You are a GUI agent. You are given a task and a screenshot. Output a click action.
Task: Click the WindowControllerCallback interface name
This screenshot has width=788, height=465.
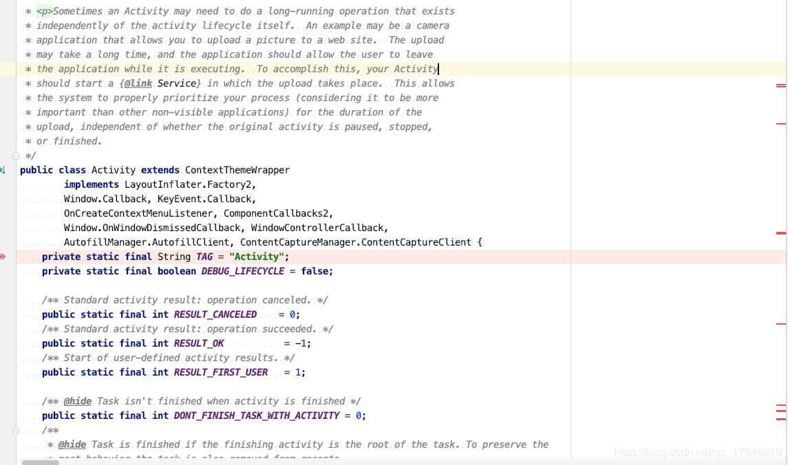[x=317, y=228]
